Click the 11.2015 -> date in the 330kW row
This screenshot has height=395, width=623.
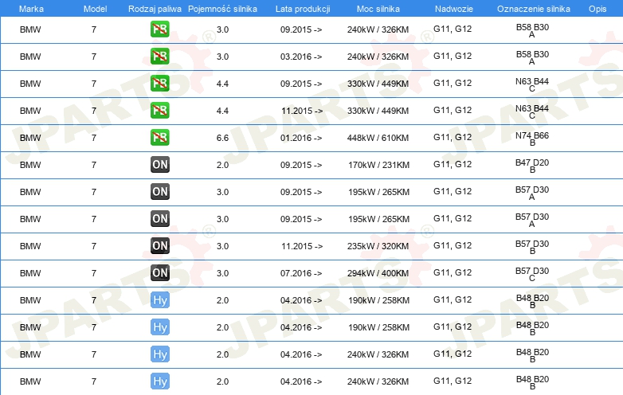tap(302, 111)
